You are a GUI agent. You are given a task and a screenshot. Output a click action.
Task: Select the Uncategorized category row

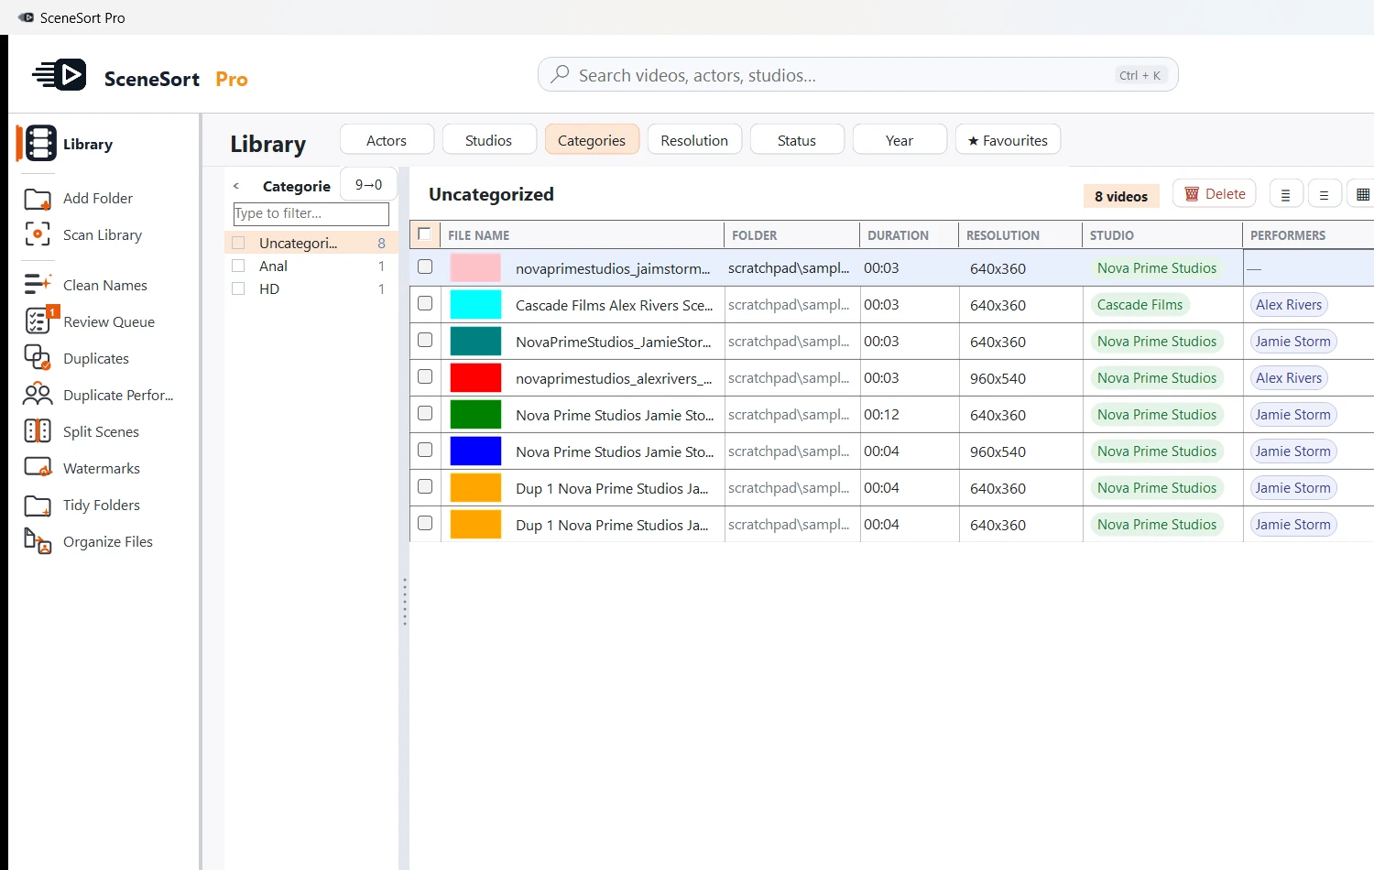point(311,243)
